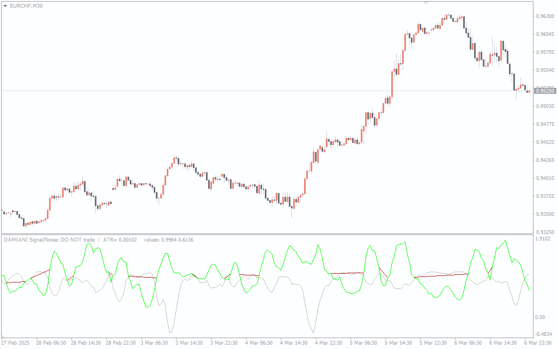558x349 pixels.
Task: Select the 27 Feb 2025 date label
Action: 16,343
